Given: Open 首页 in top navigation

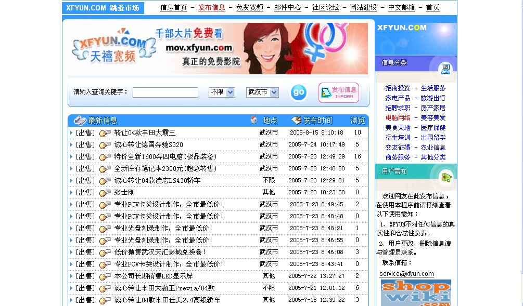Looking at the screenshot, I should tap(433, 8).
